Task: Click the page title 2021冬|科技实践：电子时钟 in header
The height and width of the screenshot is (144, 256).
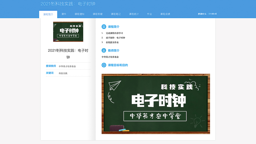Action: coord(68,4)
